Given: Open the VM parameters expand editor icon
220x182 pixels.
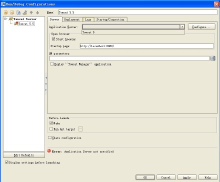Looking at the screenshot, I should (x=213, y=58).
